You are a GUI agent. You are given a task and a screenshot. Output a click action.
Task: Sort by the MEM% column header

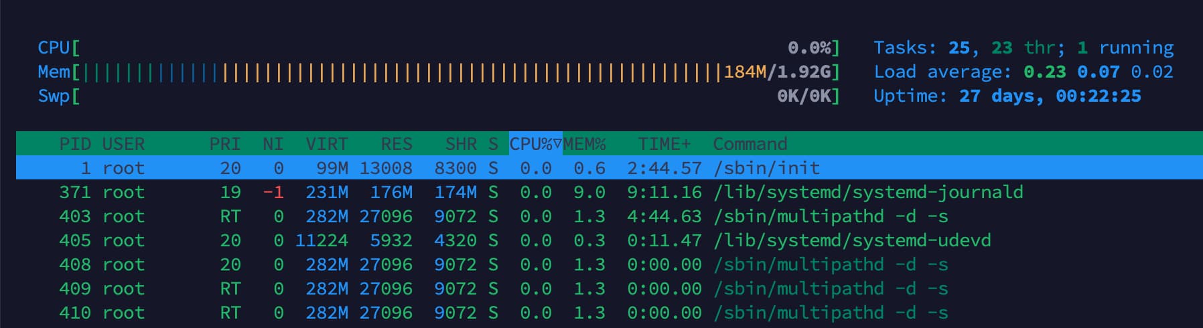(x=584, y=144)
